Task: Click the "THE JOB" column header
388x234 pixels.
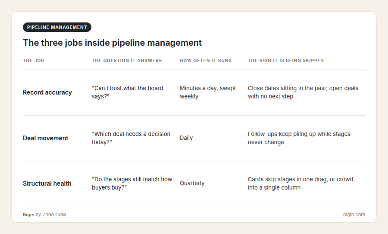Action: point(33,60)
